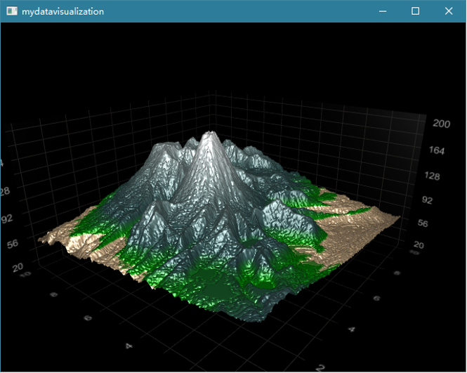Maximize the mydatavisualization window
This screenshot has height=373, width=467.
coord(416,11)
